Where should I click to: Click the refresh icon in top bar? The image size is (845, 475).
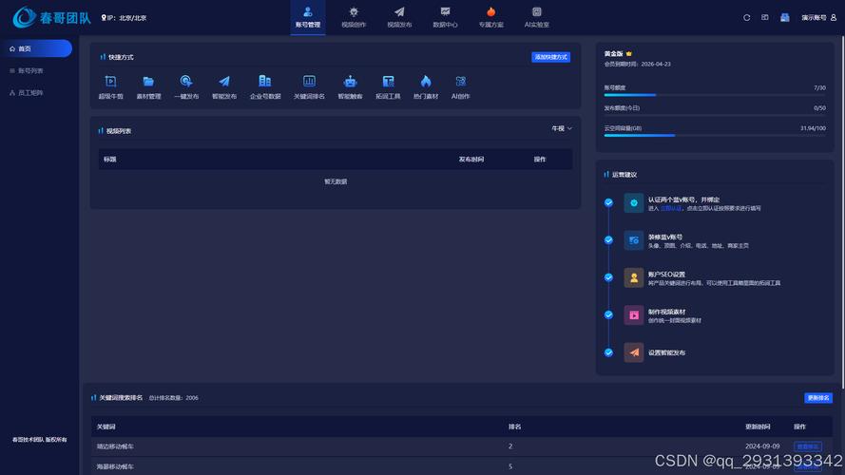pos(747,17)
